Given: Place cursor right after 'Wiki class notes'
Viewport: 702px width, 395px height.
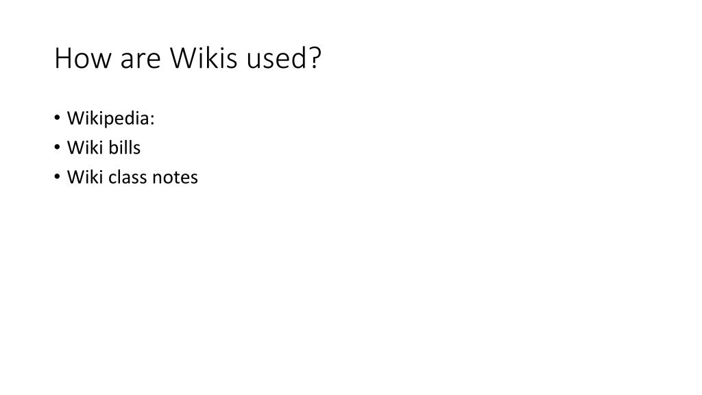Looking at the screenshot, I should tap(199, 178).
